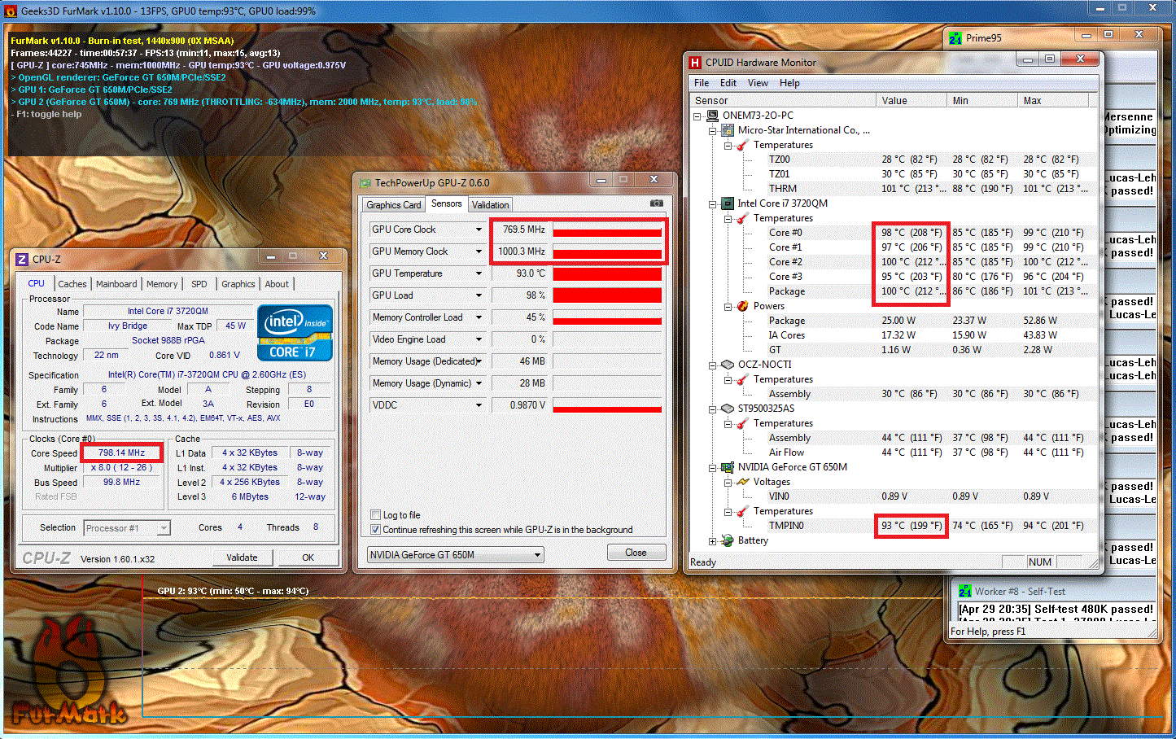This screenshot has height=739, width=1176.
Task: Click the FurMark title bar icon
Action: [x=11, y=11]
